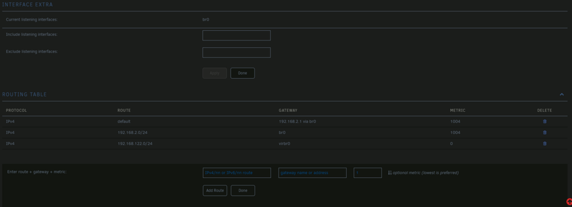The height and width of the screenshot is (207, 572).
Task: Click the INTERFACE EXTRA heading
Action: click(27, 5)
